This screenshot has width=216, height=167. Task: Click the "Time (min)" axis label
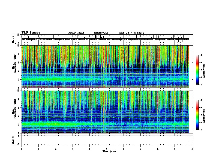click(109, 151)
